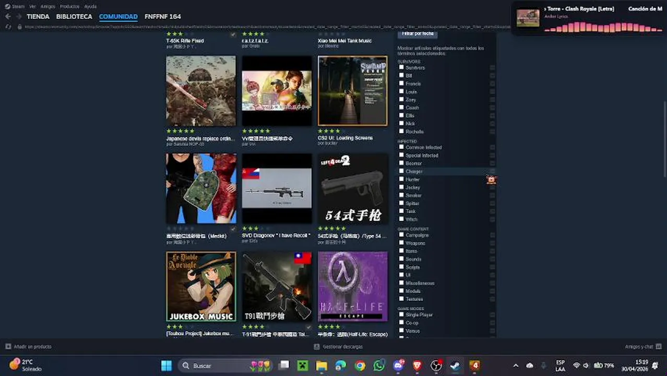This screenshot has height=376, width=667.
Task: Tick the Sounds filter checkbox
Action: coord(401,259)
